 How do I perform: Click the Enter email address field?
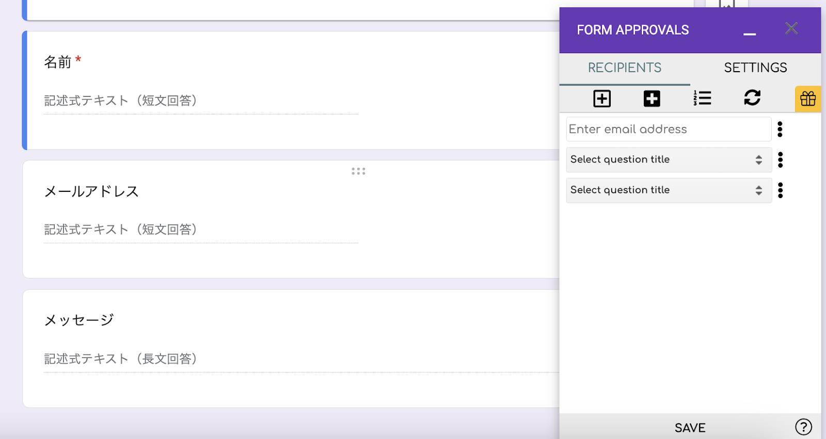pyautogui.click(x=669, y=129)
